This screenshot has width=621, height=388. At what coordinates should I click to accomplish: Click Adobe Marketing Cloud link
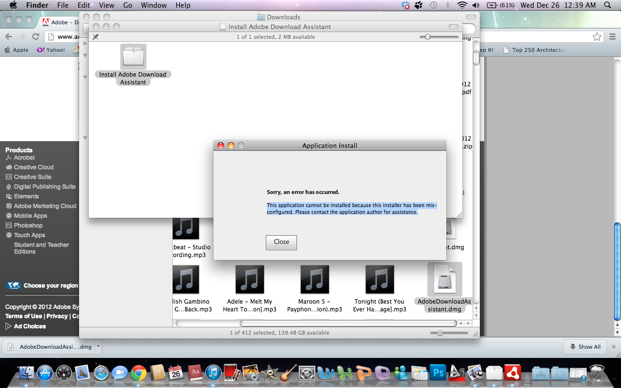tap(45, 206)
